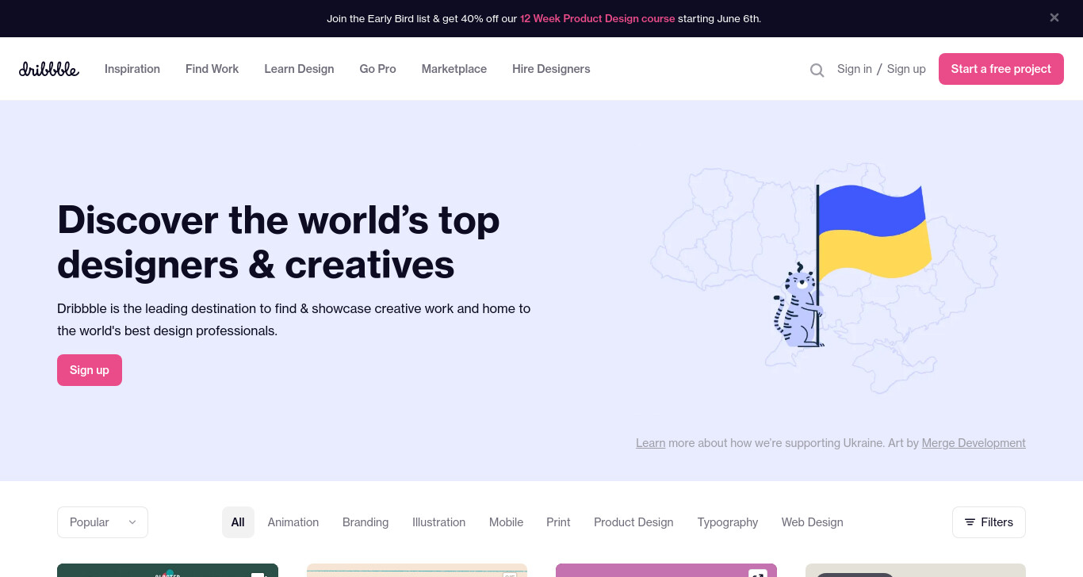Screen dimensions: 1083x577
Task: Open the search magnifier icon
Action: click(x=817, y=70)
